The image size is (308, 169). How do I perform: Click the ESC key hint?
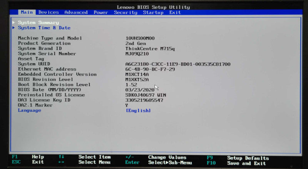point(16,162)
